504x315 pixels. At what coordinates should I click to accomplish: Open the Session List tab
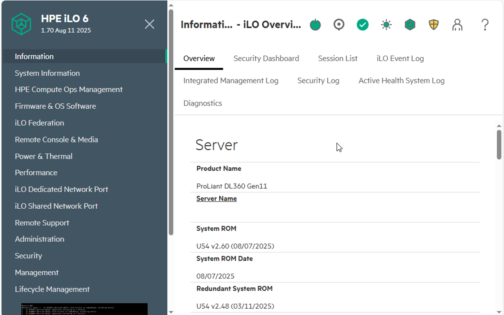(x=337, y=58)
